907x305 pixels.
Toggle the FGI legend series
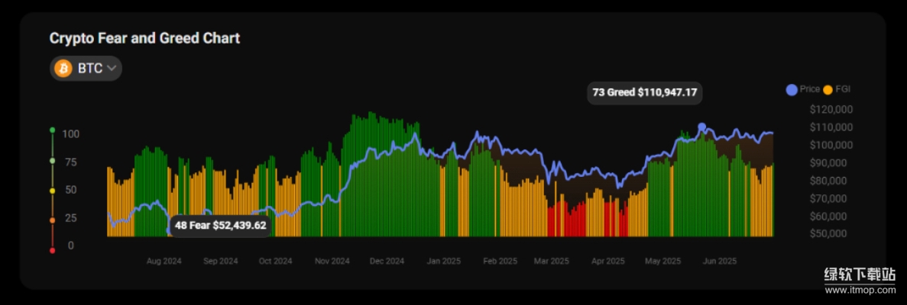(837, 89)
